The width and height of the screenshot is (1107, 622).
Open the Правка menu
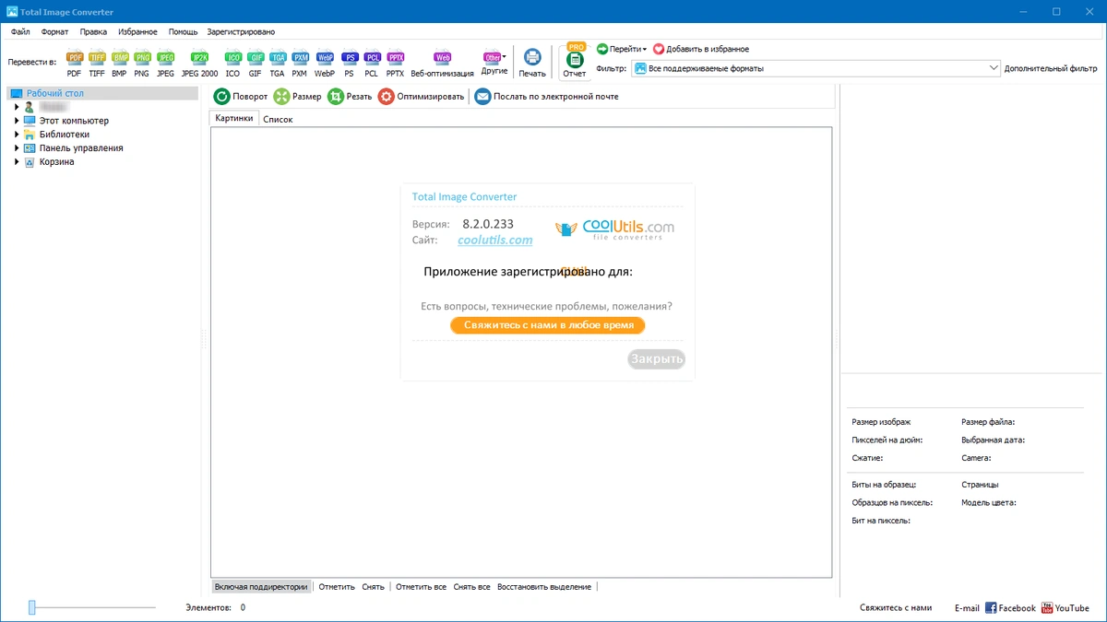point(93,31)
